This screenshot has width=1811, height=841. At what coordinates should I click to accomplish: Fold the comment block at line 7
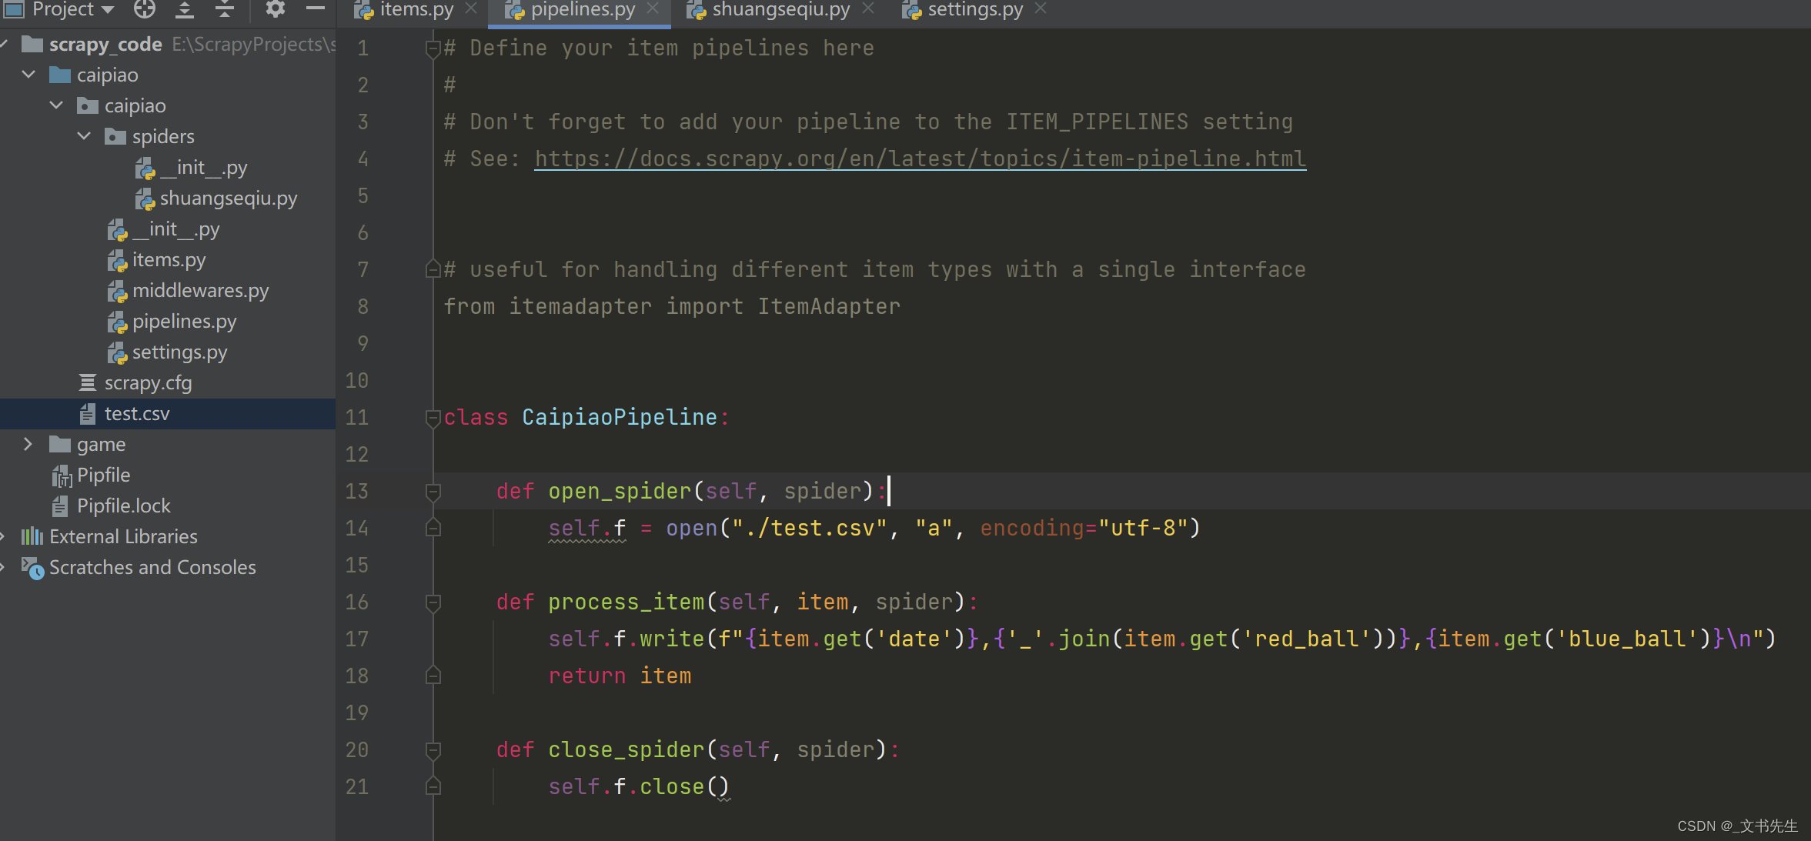pos(433,269)
